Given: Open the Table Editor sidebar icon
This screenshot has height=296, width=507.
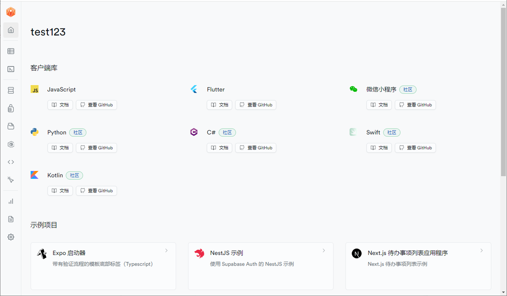Looking at the screenshot, I should [x=11, y=51].
